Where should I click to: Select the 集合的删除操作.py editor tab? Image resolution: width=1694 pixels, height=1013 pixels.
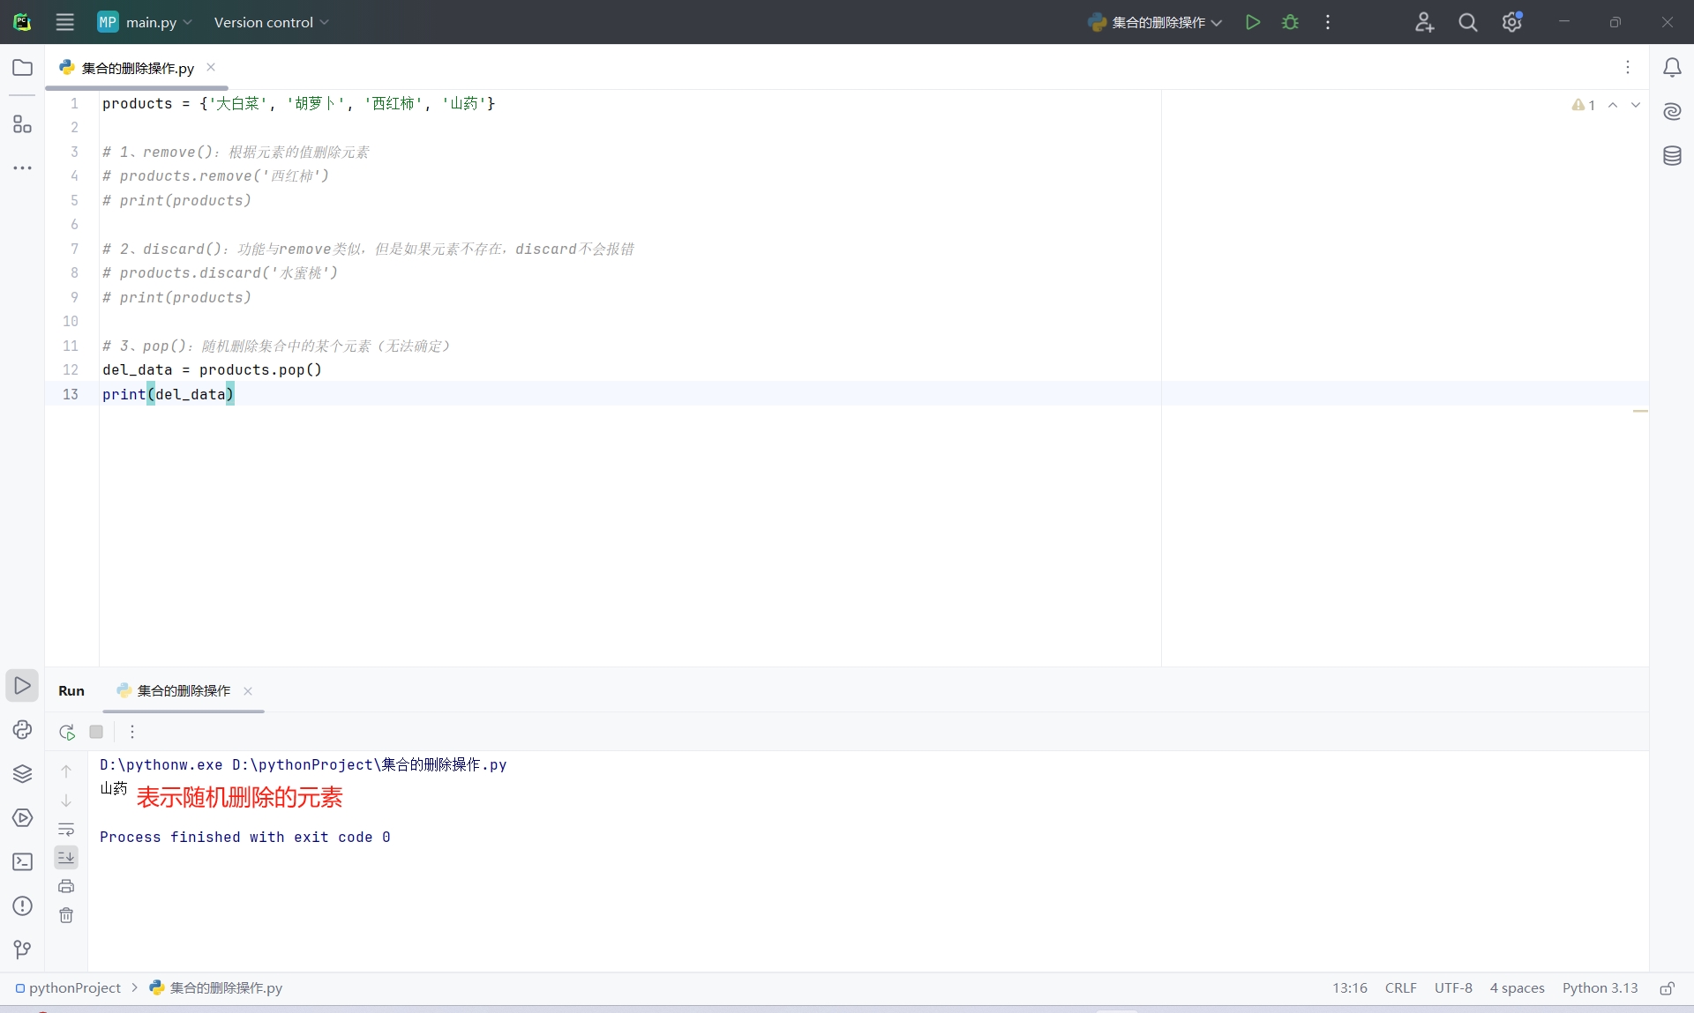[137, 68]
